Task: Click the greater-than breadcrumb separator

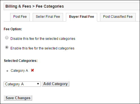Action: tap(34, 6)
